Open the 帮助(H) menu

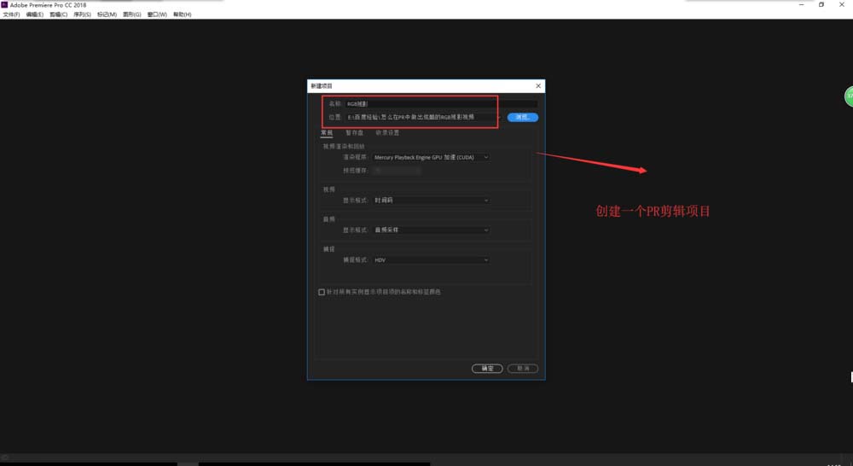click(x=183, y=15)
